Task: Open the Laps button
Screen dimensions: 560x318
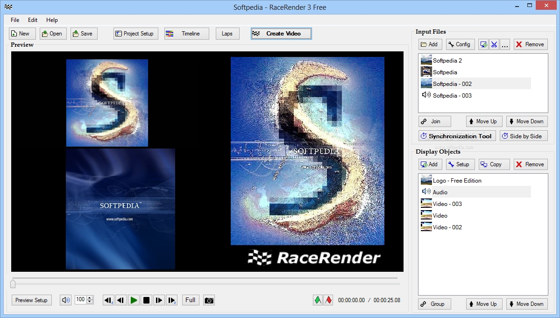Action: pos(227,34)
